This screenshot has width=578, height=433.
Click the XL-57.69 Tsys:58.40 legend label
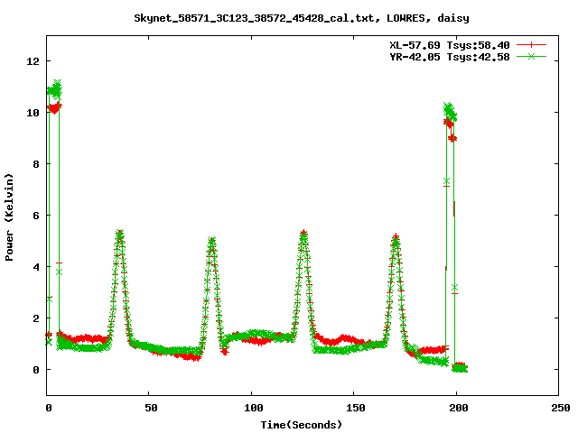450,45
